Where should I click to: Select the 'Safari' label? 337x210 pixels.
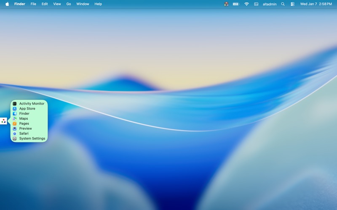click(x=24, y=134)
